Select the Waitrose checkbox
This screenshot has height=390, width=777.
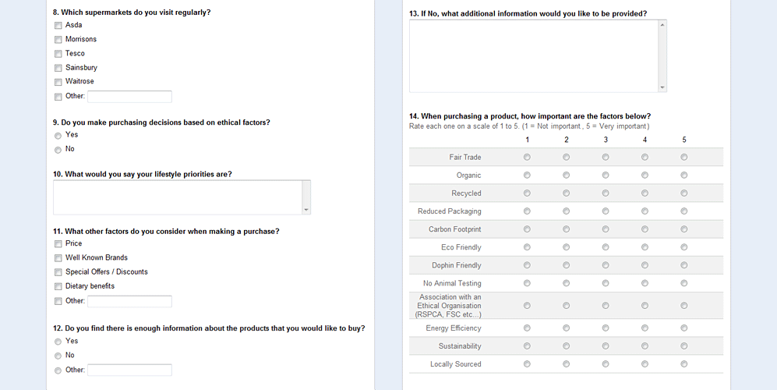click(58, 82)
